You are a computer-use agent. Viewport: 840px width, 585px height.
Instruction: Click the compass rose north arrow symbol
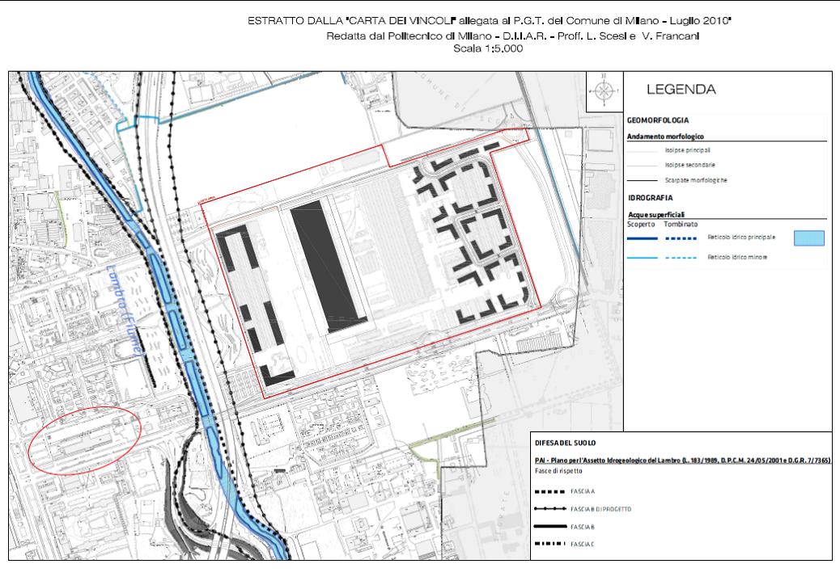[605, 89]
